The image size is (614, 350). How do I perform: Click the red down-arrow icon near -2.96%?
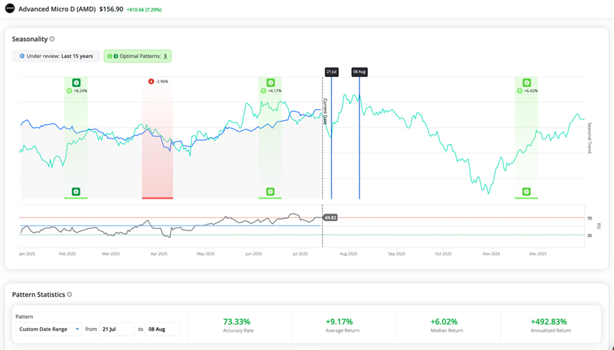151,81
